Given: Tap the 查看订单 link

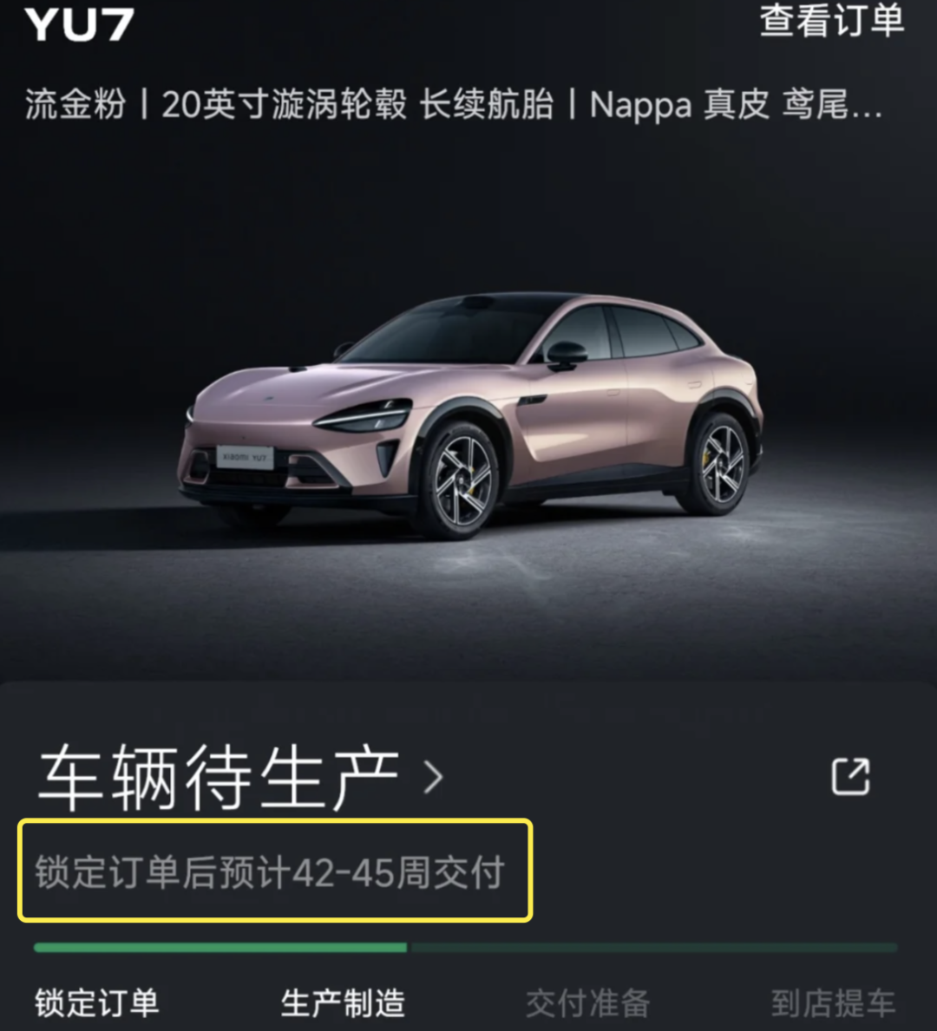Looking at the screenshot, I should coord(832,20).
